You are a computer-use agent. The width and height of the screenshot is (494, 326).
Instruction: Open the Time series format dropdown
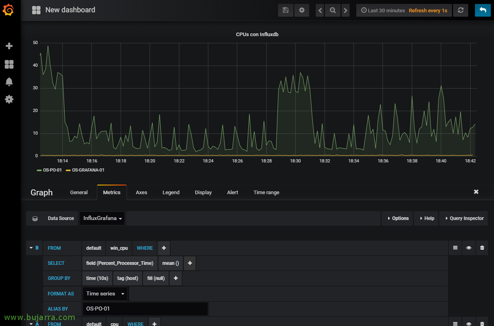(x=105, y=294)
